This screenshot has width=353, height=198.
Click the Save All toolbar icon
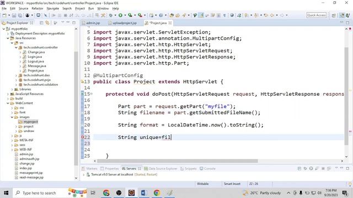pos(20,15)
